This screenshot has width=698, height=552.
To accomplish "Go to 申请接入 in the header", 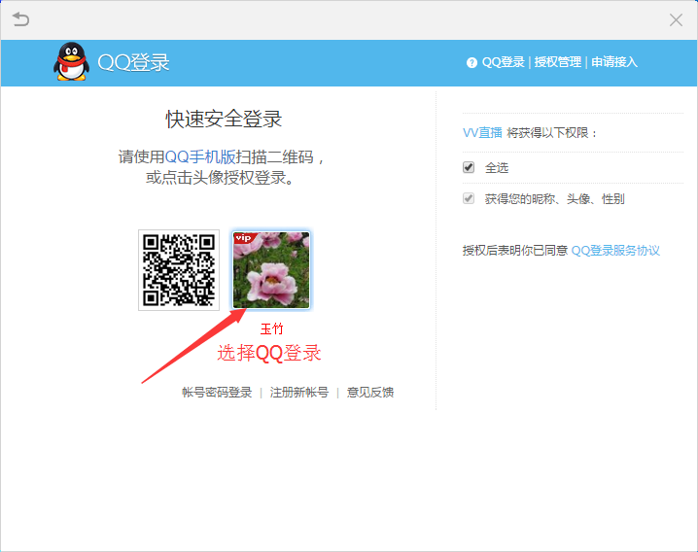I will pyautogui.click(x=614, y=62).
